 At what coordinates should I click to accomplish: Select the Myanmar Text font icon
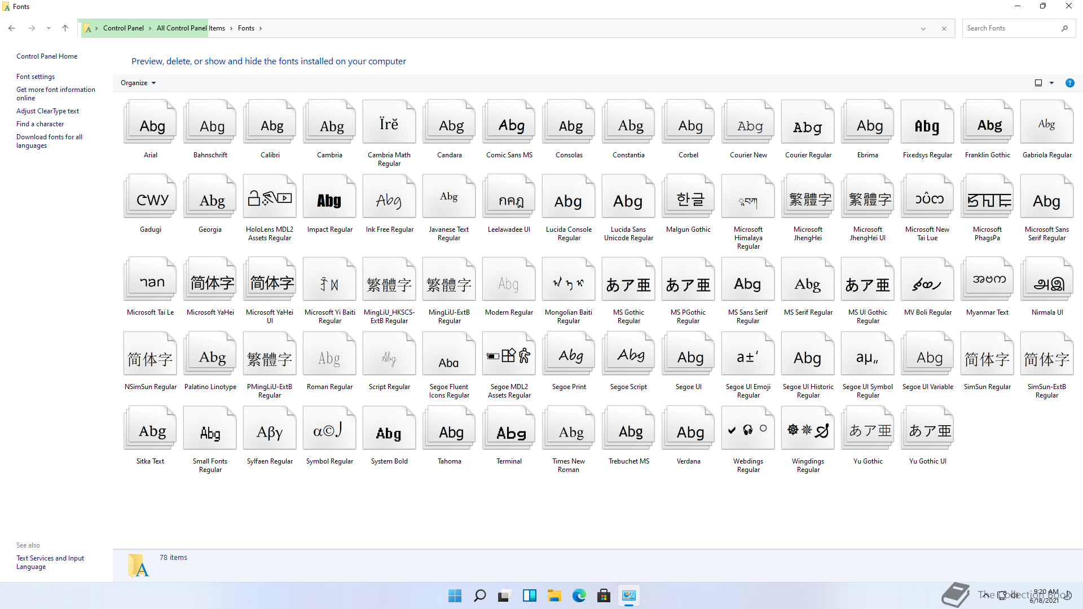[987, 279]
